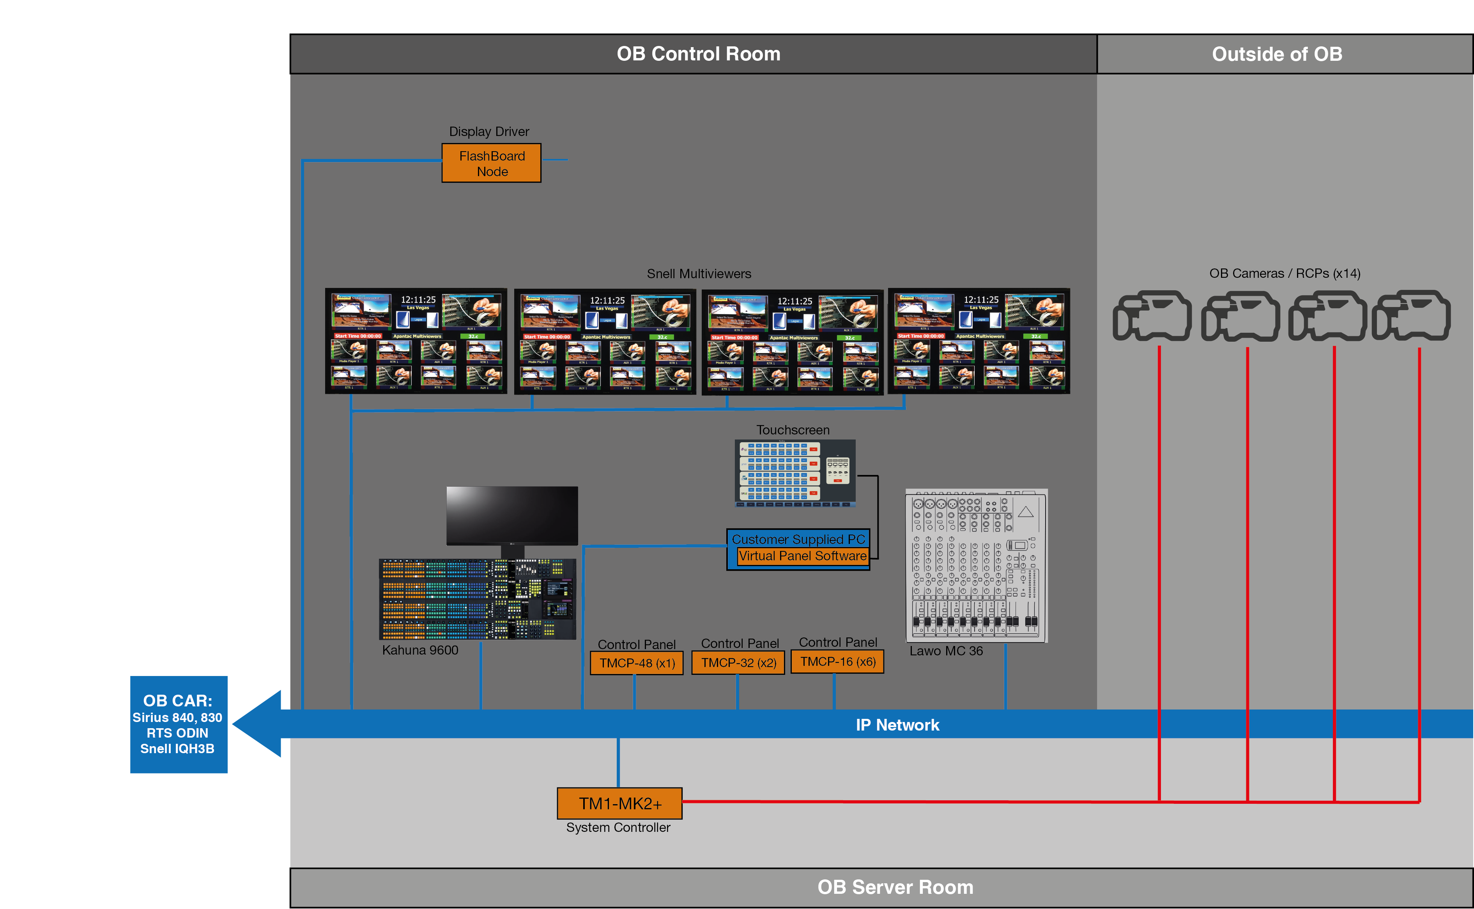
Task: Click the OB Server Room footer
Action: [882, 888]
